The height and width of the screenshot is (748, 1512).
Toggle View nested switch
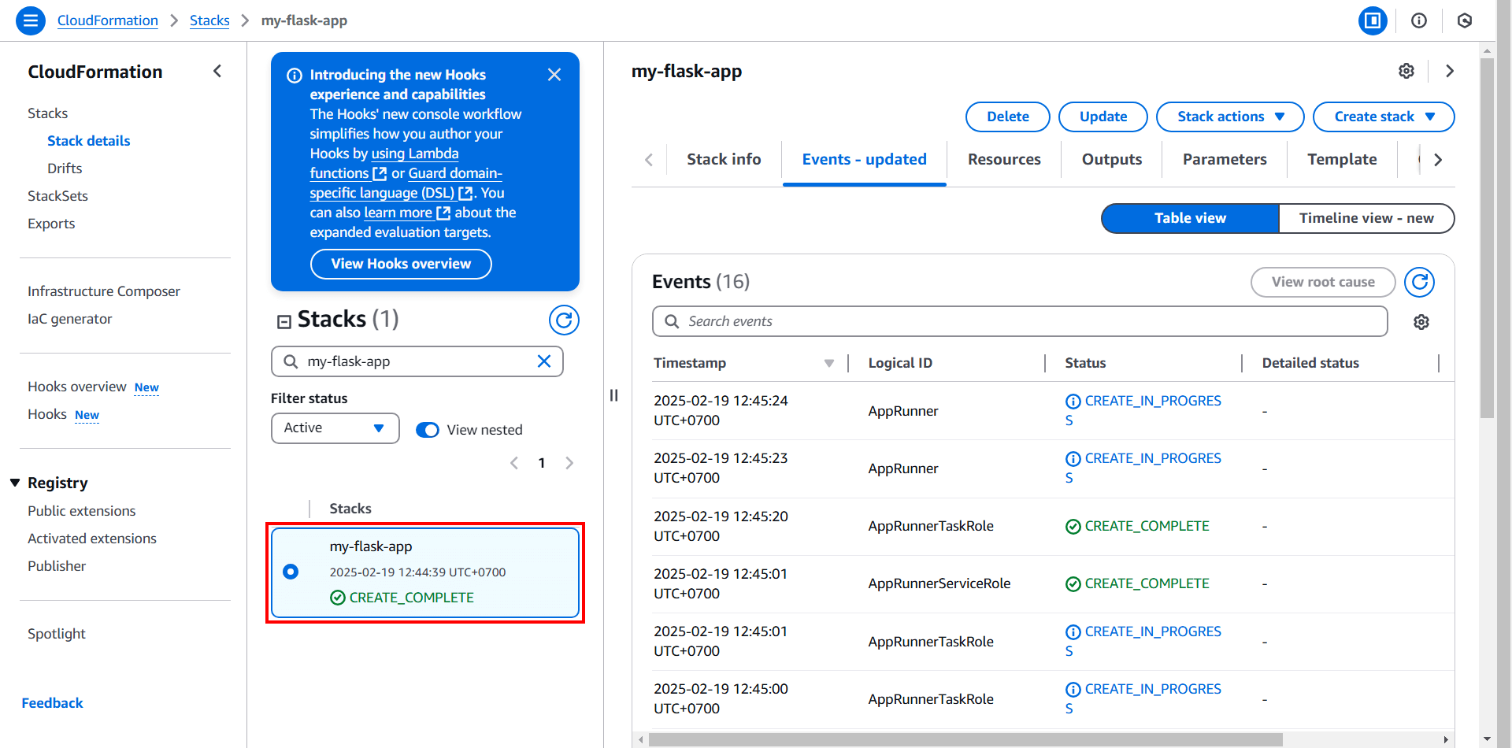tap(428, 430)
